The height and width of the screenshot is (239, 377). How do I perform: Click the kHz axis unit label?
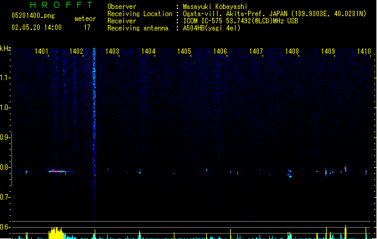tap(5, 48)
